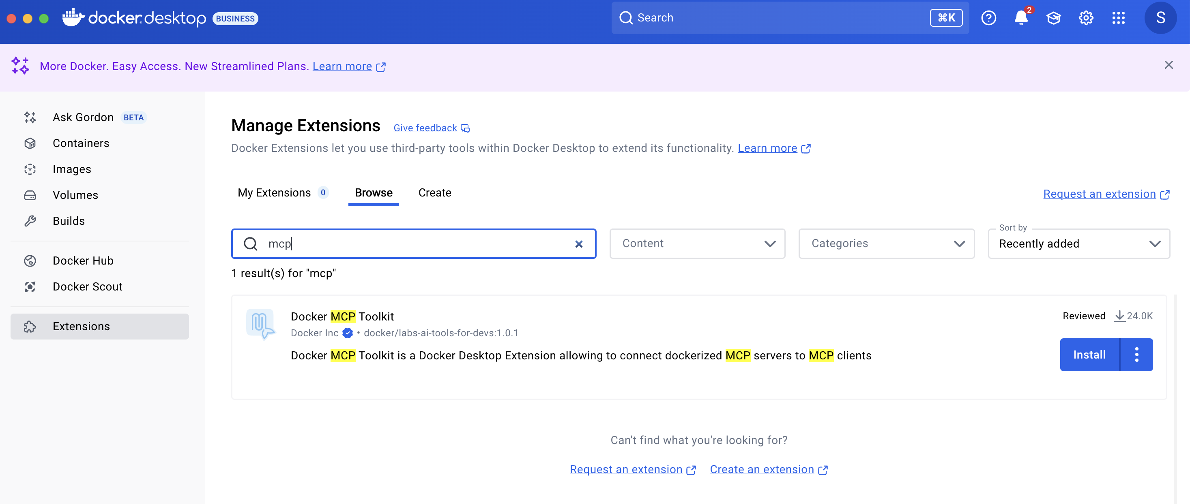Click the Docker whale logo
The height and width of the screenshot is (504, 1190).
(x=73, y=17)
